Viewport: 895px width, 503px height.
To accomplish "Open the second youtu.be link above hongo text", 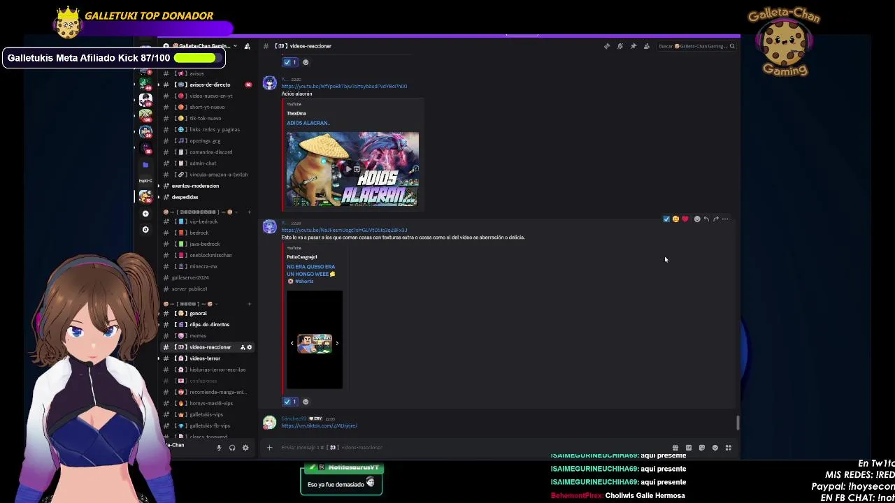I will click(344, 230).
